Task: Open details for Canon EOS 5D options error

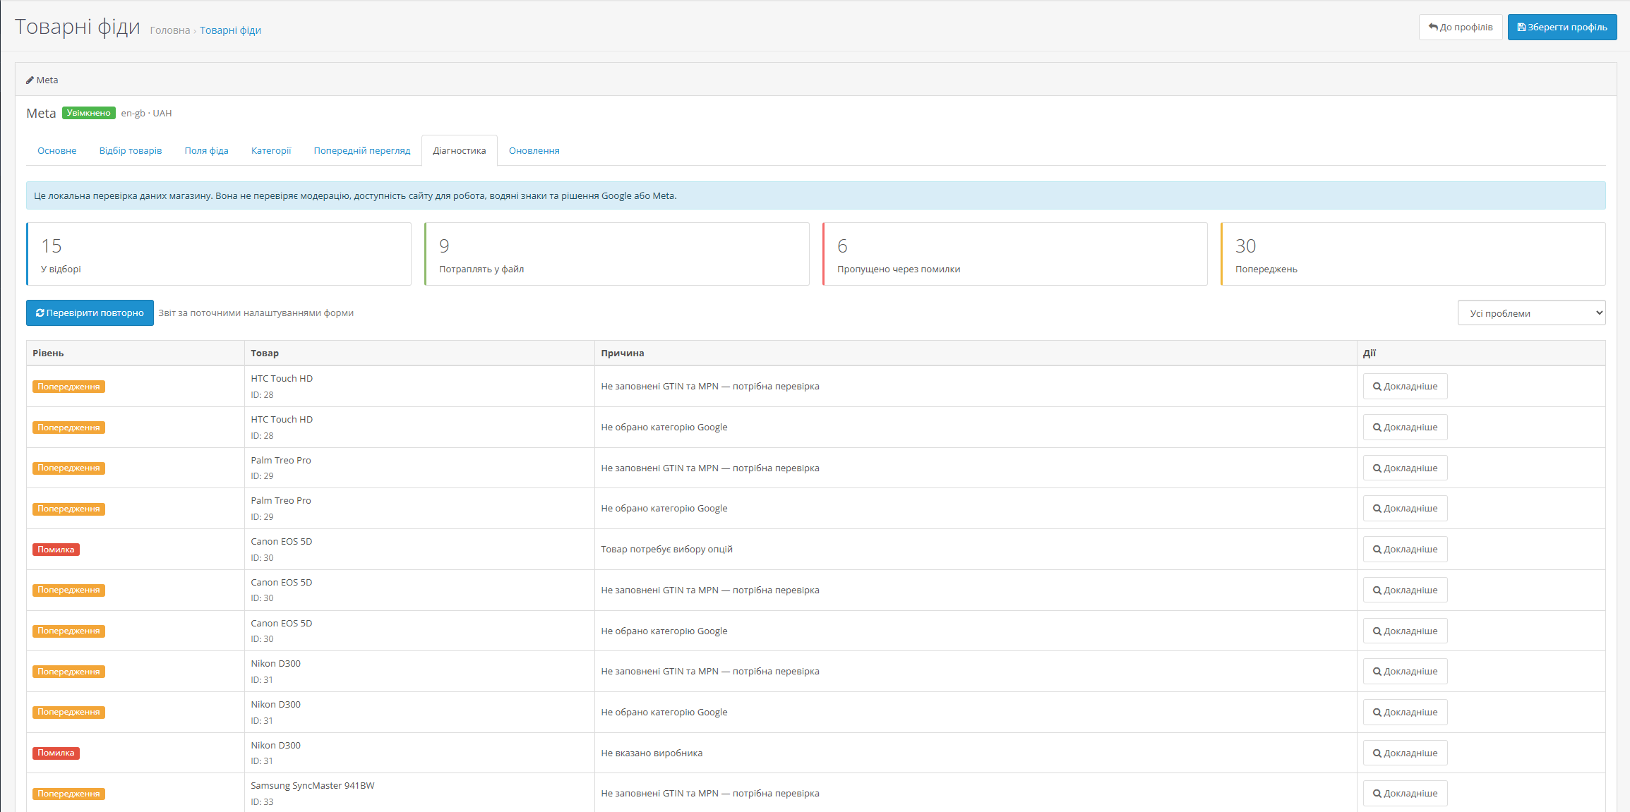Action: click(1405, 550)
